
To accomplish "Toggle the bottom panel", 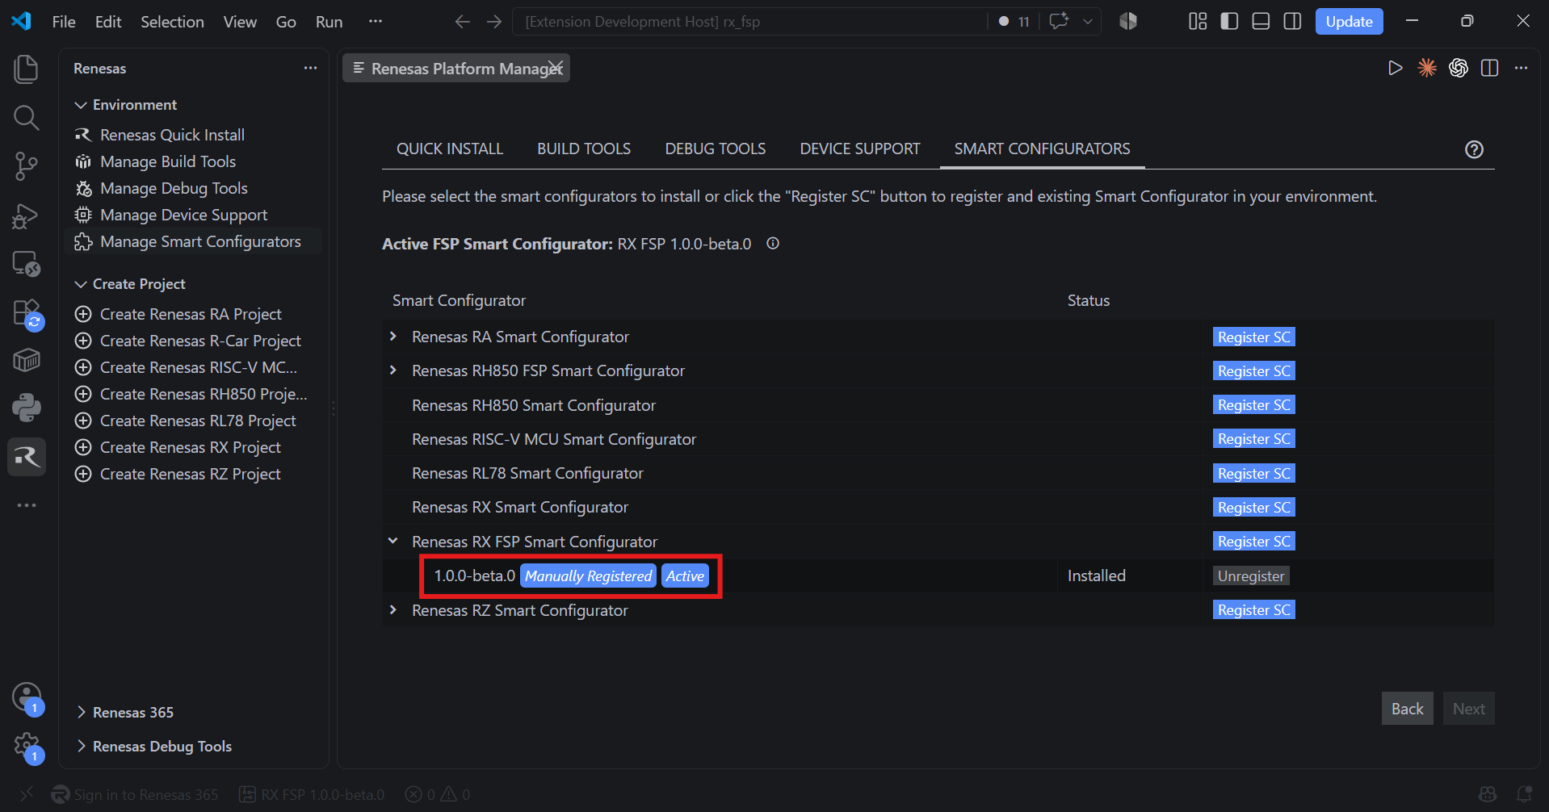I will pyautogui.click(x=1261, y=22).
